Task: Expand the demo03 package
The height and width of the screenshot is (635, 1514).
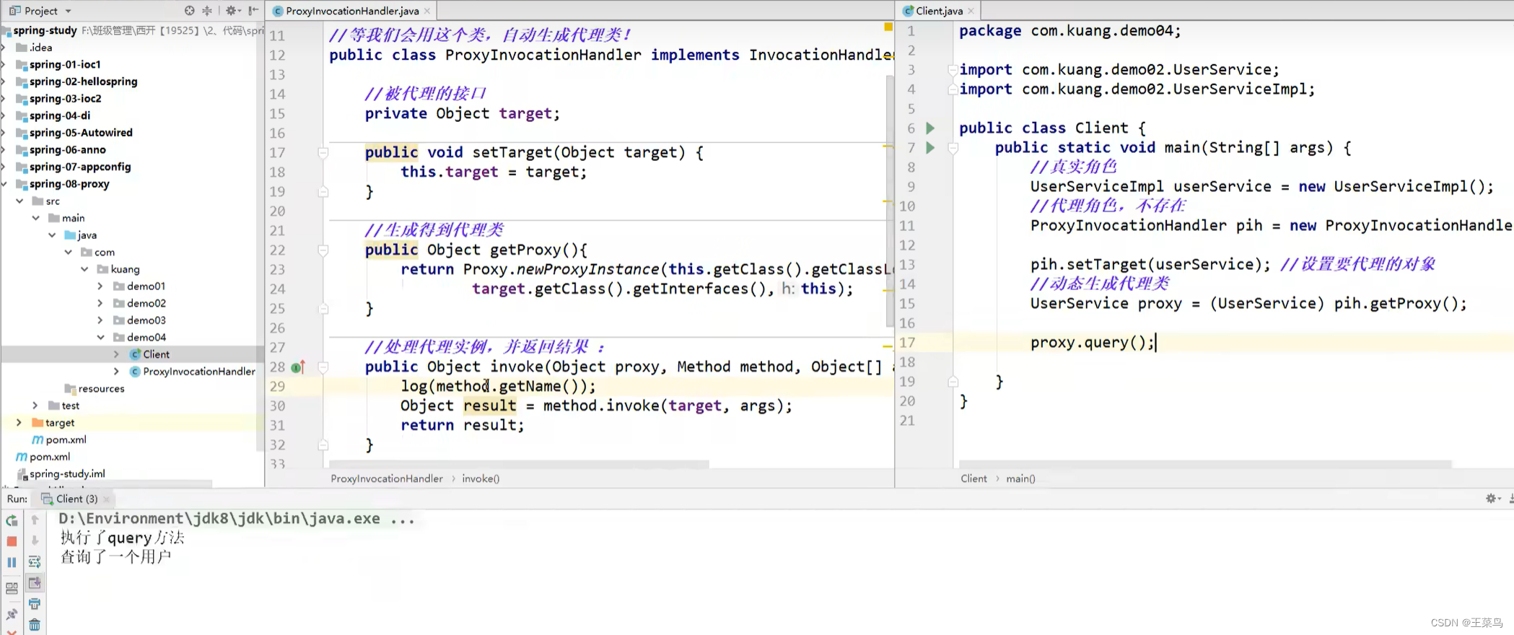Action: (x=100, y=320)
